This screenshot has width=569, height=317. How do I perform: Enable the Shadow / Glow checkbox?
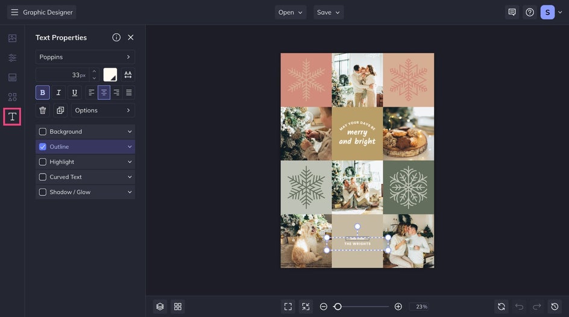click(42, 192)
